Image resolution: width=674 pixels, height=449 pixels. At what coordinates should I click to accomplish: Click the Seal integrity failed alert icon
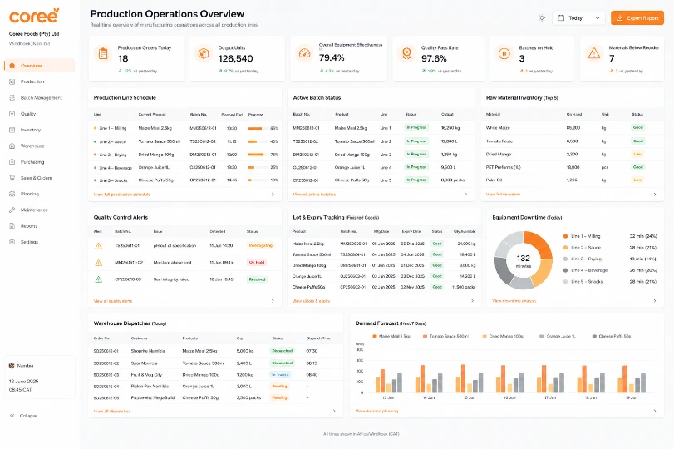98,279
